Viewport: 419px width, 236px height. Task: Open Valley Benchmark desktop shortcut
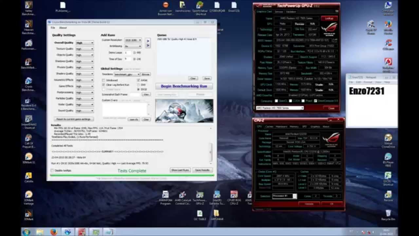(29, 8)
